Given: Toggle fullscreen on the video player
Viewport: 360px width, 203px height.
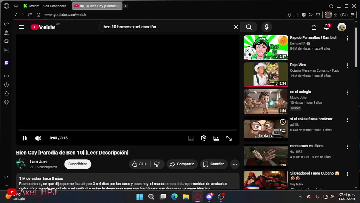Looking at the screenshot, I should tap(229, 138).
